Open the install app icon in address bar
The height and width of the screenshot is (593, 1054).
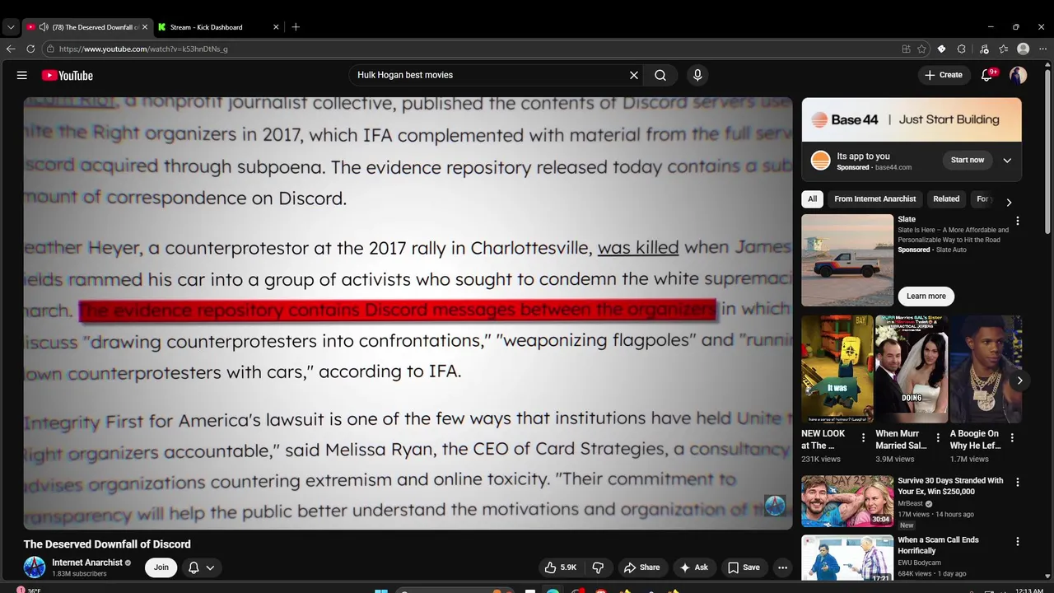point(906,49)
